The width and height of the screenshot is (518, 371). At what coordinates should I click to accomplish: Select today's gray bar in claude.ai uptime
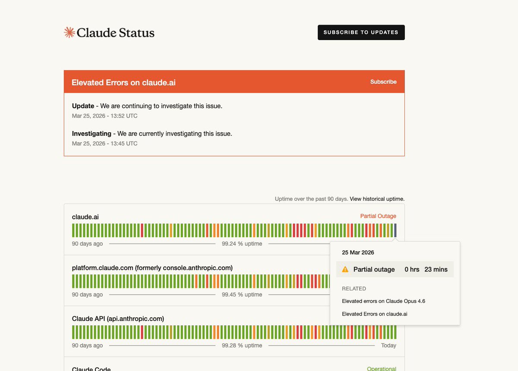pos(395,231)
